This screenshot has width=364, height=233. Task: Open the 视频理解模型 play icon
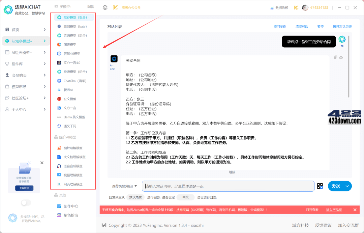[x=59, y=175]
